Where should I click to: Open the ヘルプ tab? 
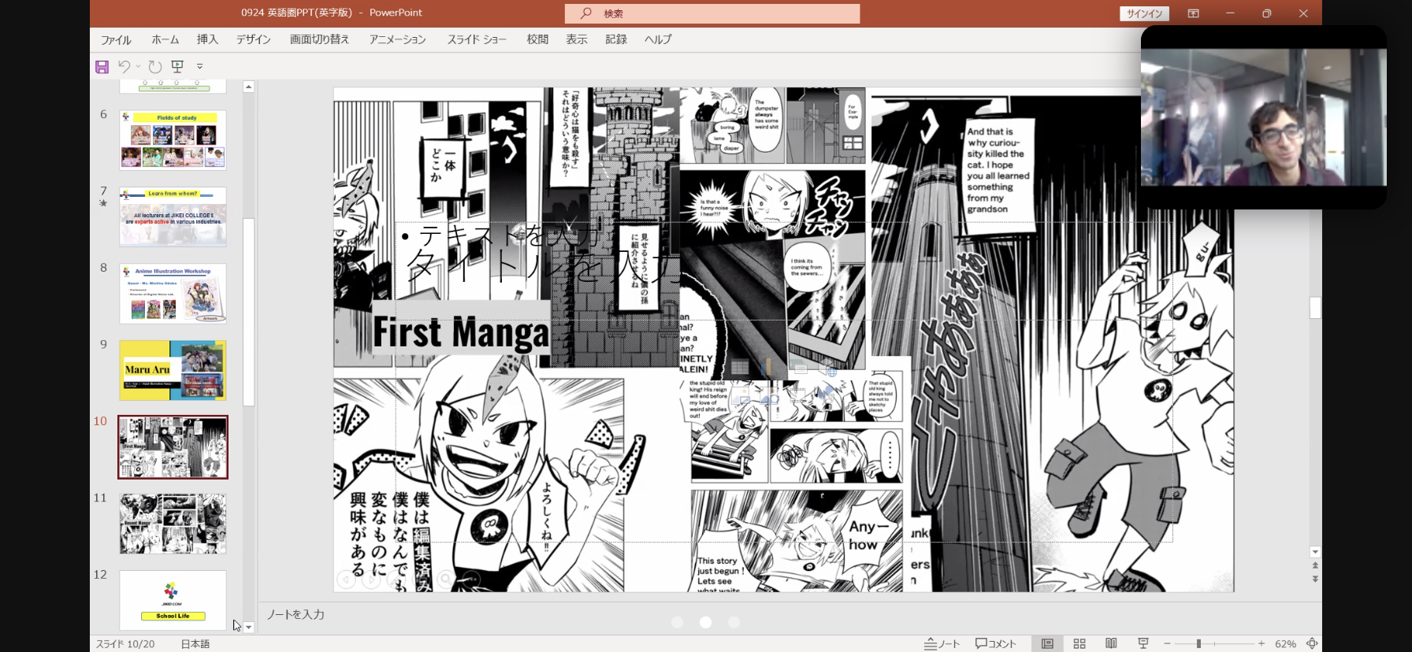click(658, 39)
